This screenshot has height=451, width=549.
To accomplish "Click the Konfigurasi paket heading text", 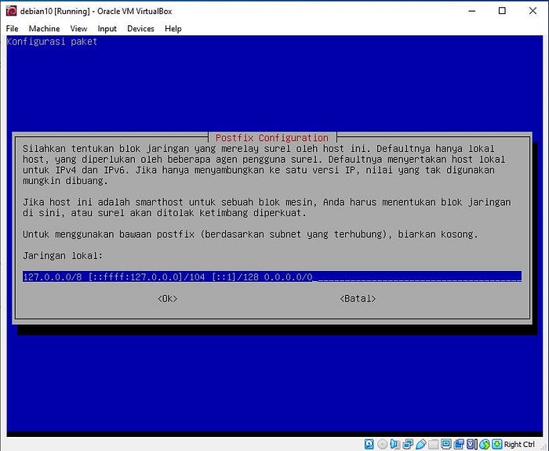I will click(x=52, y=41).
